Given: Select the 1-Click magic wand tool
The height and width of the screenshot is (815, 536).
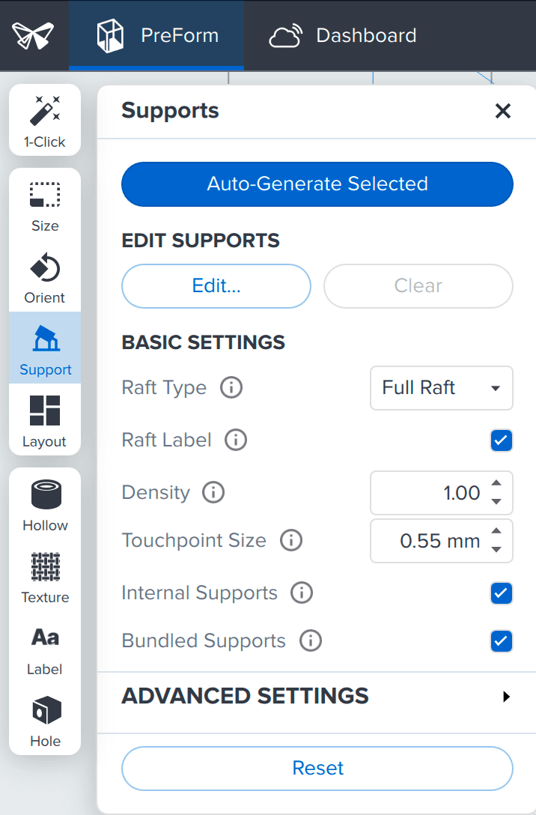Looking at the screenshot, I should (44, 121).
